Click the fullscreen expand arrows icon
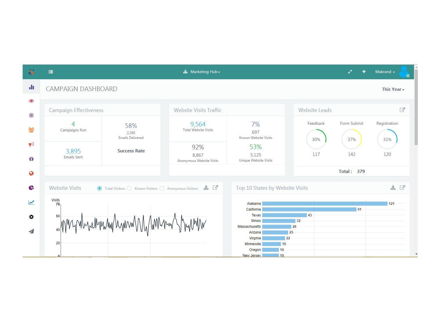The image size is (448, 322). pyautogui.click(x=350, y=72)
